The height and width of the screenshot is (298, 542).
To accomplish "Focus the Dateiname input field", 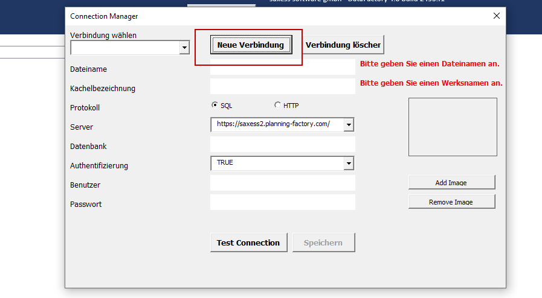I will click(282, 67).
